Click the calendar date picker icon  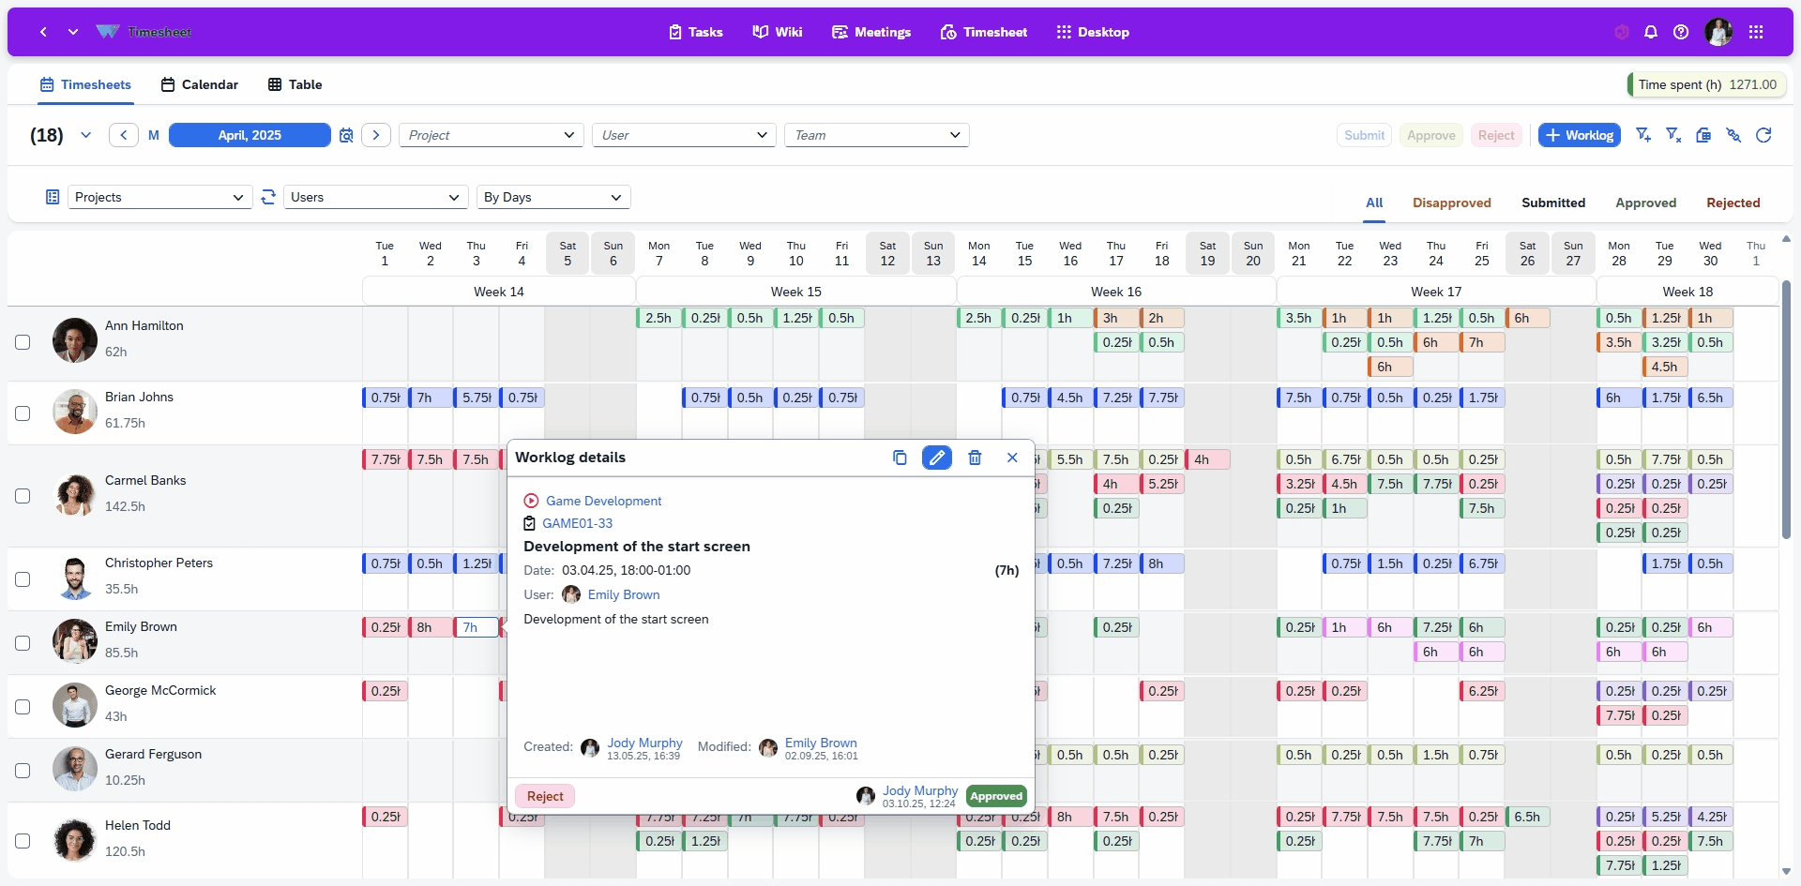[346, 135]
